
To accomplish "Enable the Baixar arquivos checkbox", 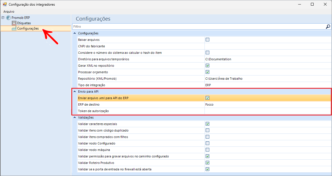I will pos(208,39).
